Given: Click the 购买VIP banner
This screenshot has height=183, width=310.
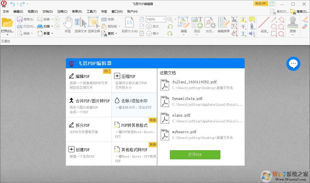Looking at the screenshot, I should (x=260, y=4).
